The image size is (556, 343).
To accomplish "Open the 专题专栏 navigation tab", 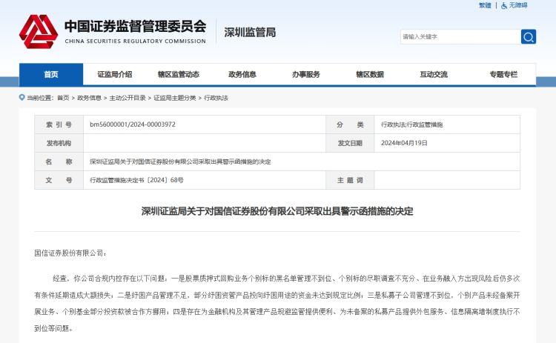I will pos(503,74).
